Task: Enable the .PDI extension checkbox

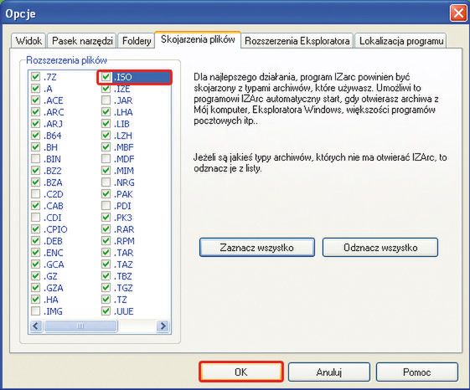Action: click(106, 206)
